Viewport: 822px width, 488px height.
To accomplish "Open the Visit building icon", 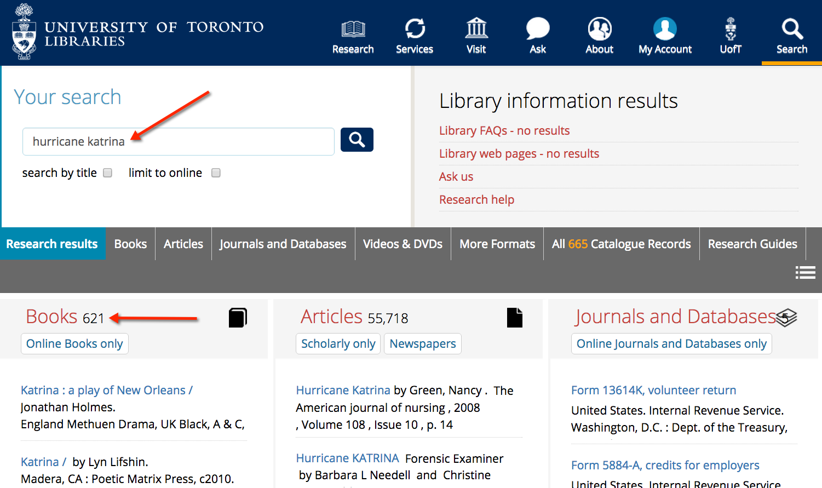I will (x=476, y=28).
